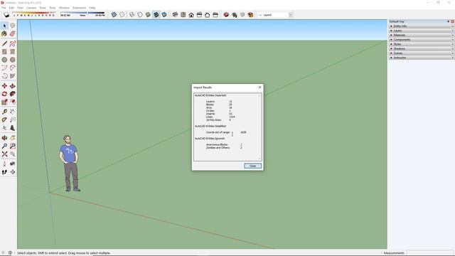Pick the Paint Bucket tool
Viewport: 455px width, 256px height.
[4, 34]
